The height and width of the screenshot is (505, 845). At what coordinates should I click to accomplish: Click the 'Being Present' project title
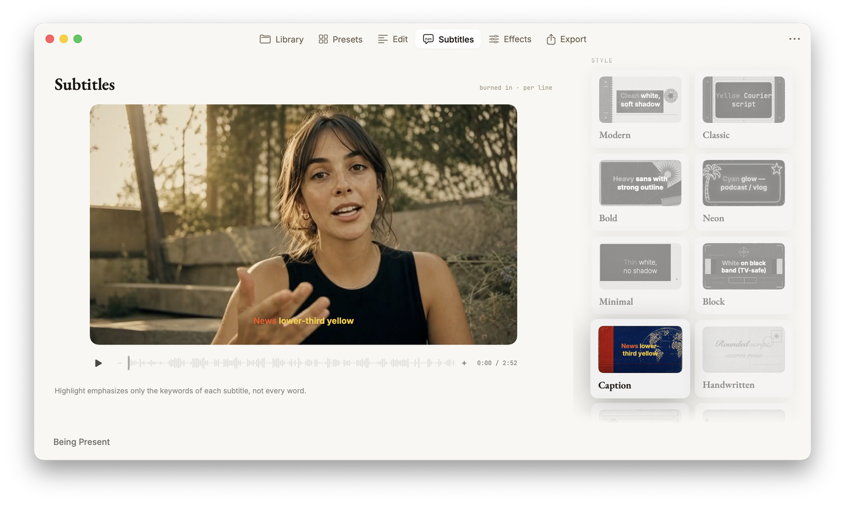(x=81, y=442)
